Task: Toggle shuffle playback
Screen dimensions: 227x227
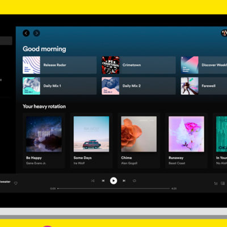Action: click(93, 181)
